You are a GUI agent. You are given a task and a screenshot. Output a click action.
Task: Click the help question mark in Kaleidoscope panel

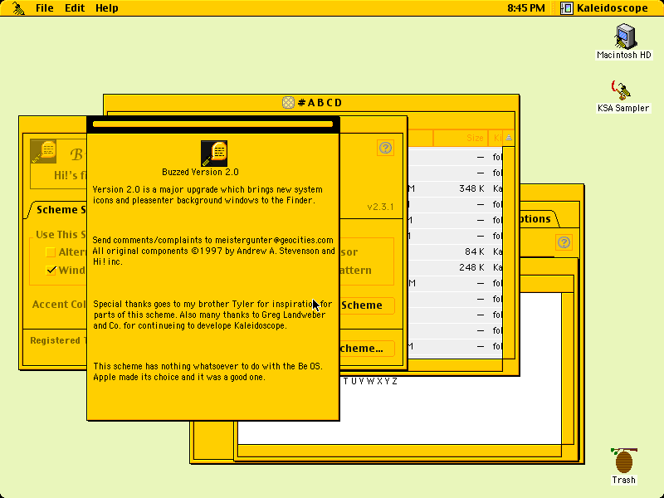(x=385, y=148)
